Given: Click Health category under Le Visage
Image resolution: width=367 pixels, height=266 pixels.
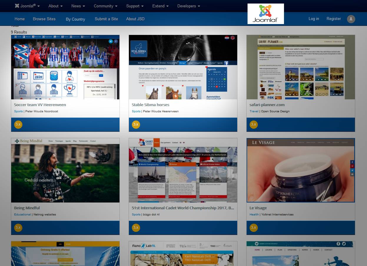Looking at the screenshot, I should point(254,215).
